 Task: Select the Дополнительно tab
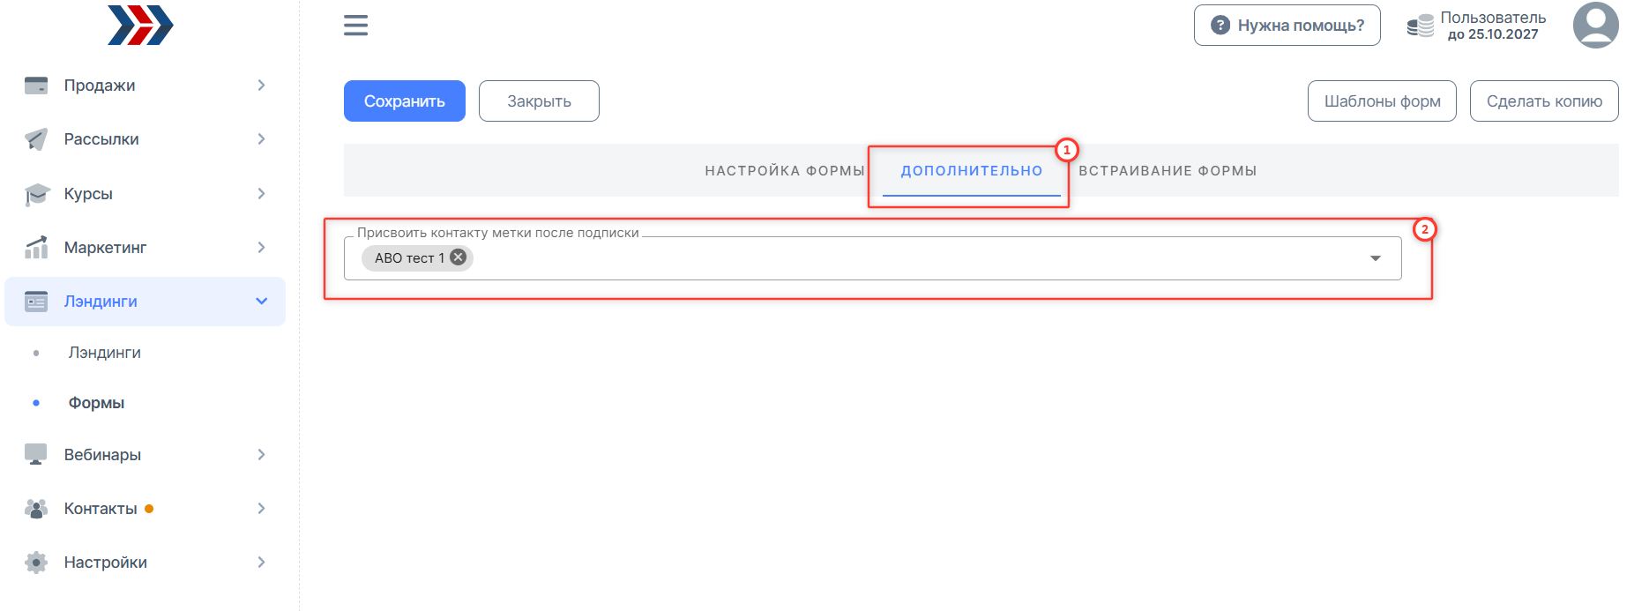click(972, 171)
